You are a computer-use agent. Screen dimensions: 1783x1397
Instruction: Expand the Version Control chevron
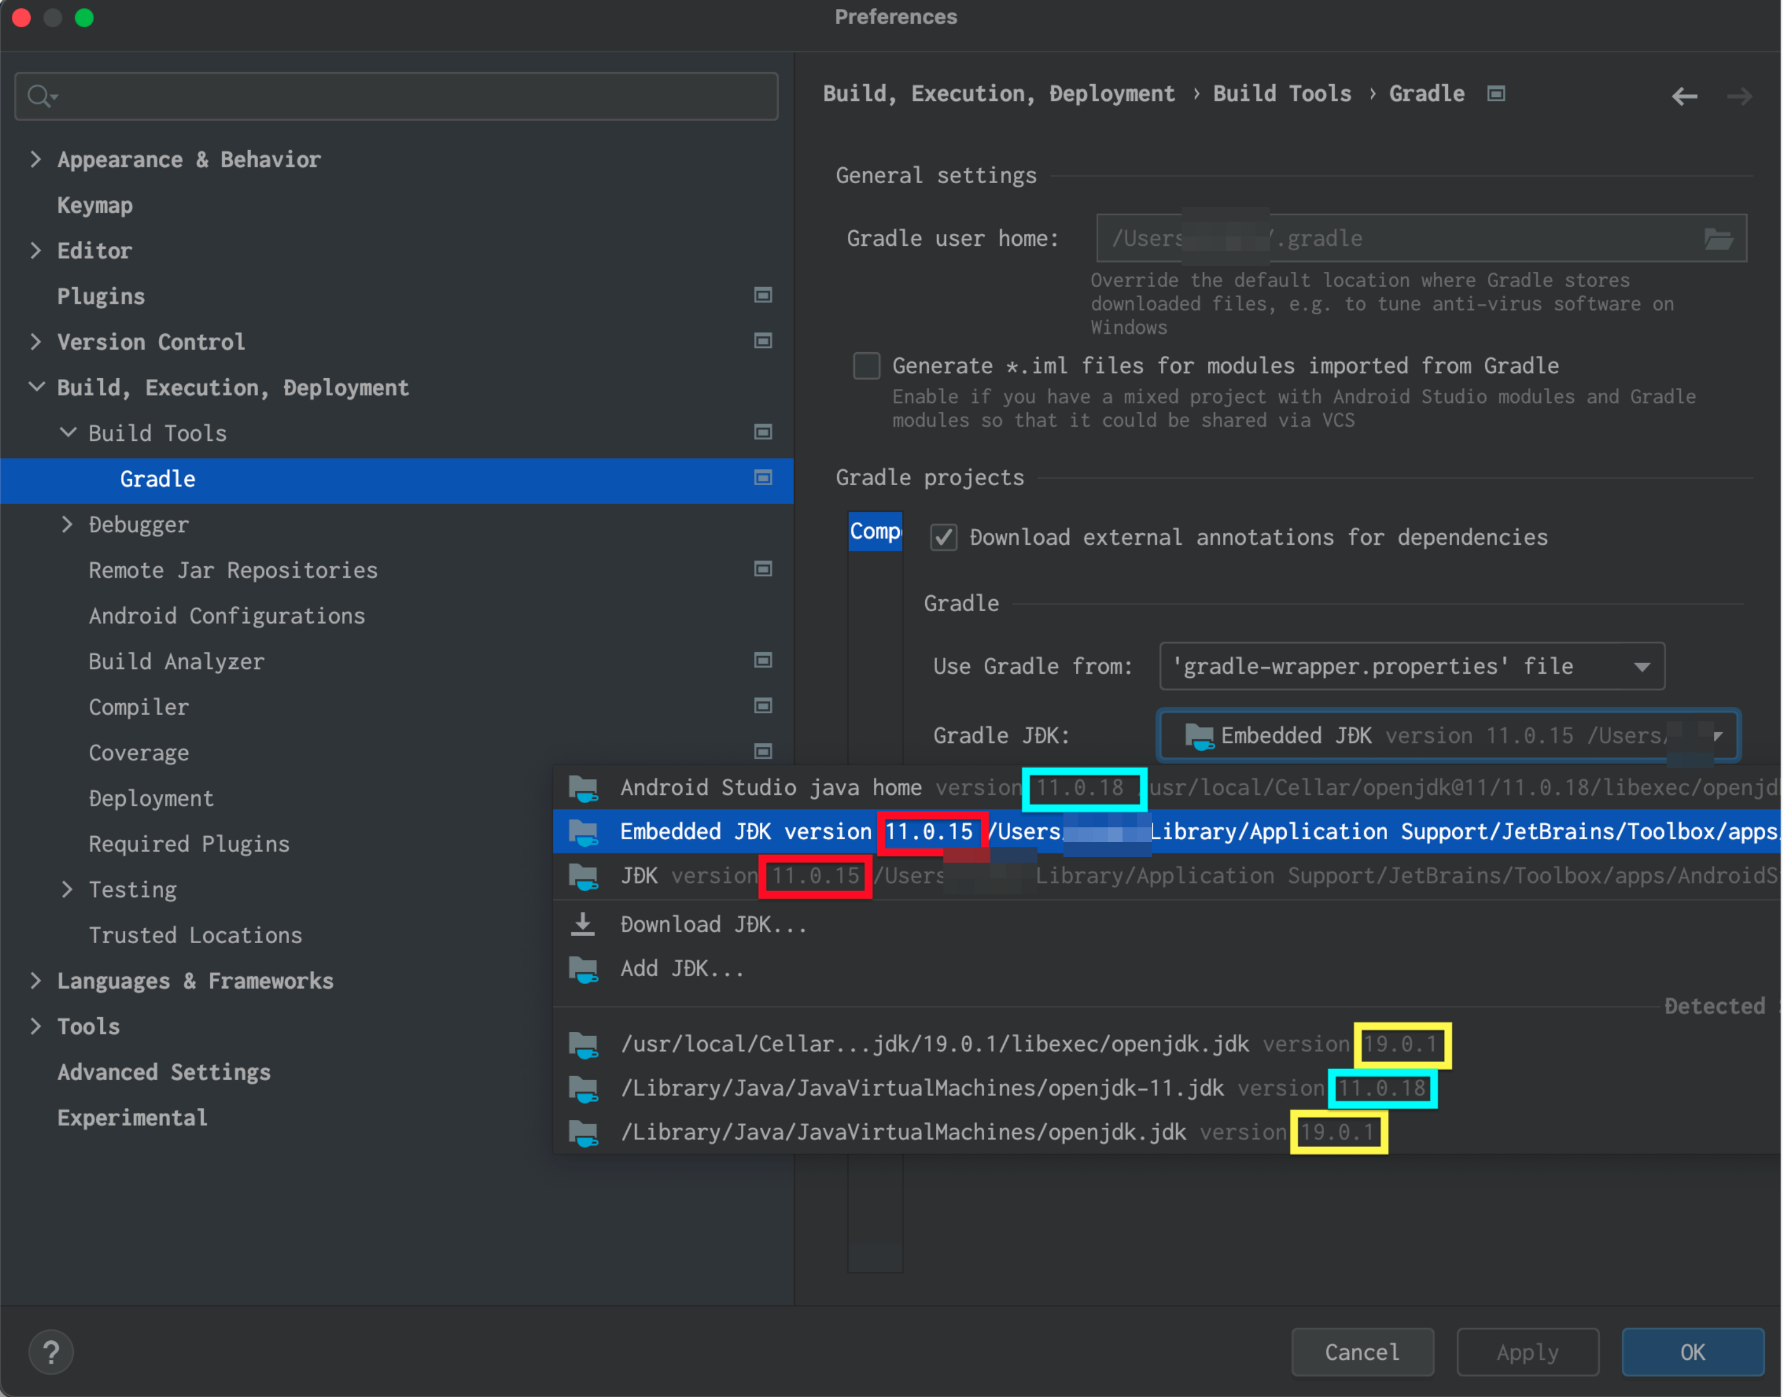(x=35, y=342)
